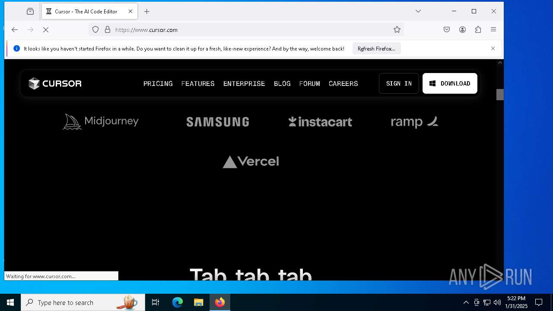Screen dimensions: 553x311
Task: Click scroll up arrow of page
Action: [500, 63]
